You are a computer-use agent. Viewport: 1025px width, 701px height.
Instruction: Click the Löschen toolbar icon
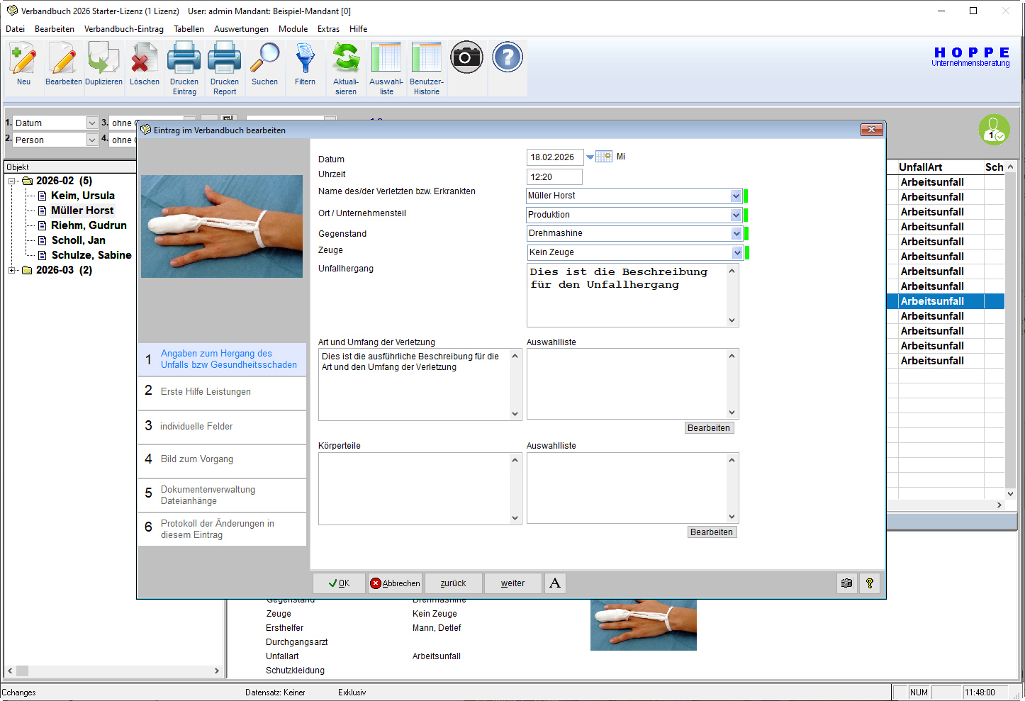click(145, 60)
